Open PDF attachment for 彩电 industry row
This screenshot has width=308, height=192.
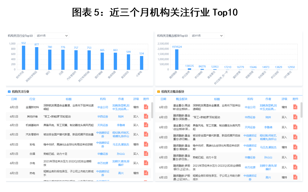coord(146,144)
